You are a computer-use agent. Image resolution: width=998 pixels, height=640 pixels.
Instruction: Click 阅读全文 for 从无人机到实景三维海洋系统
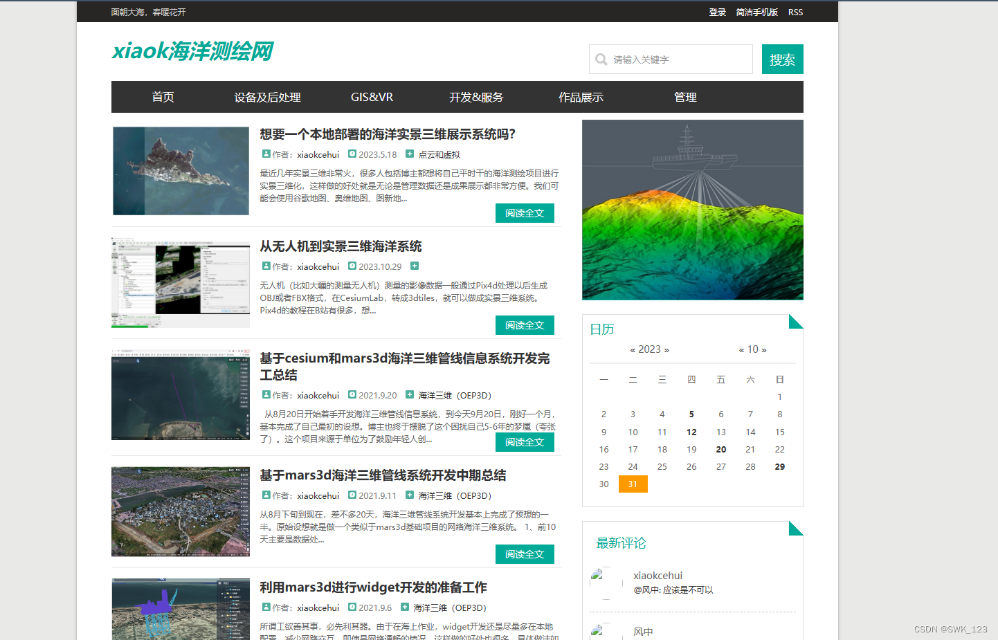pyautogui.click(x=525, y=325)
